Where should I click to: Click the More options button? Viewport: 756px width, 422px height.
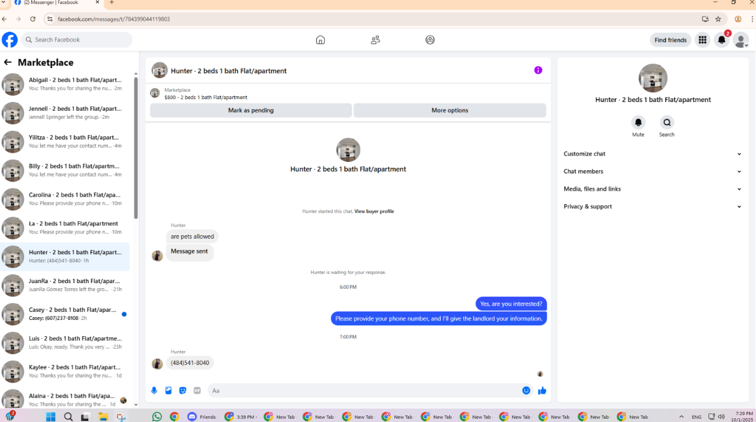point(450,110)
